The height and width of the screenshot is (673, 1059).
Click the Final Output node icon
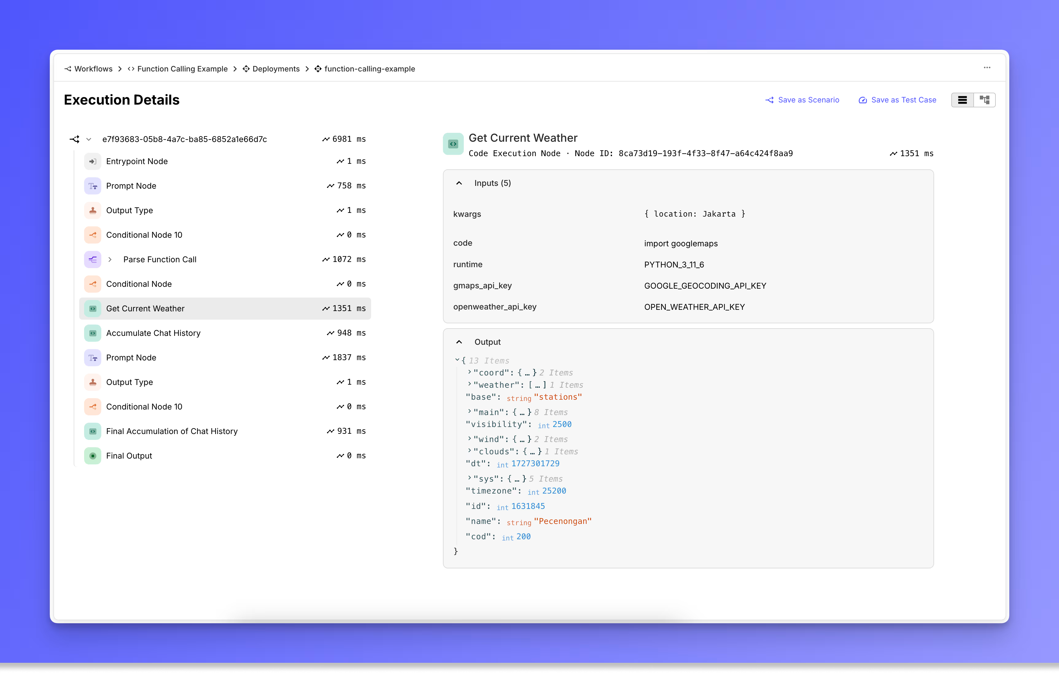click(92, 456)
